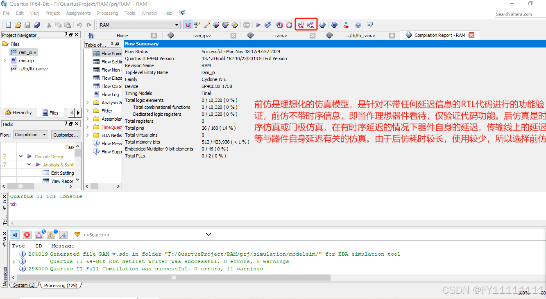Screen dimensions: 546x299
Task: Close the Compilation Report - RAM tab
Action: [x=471, y=35]
